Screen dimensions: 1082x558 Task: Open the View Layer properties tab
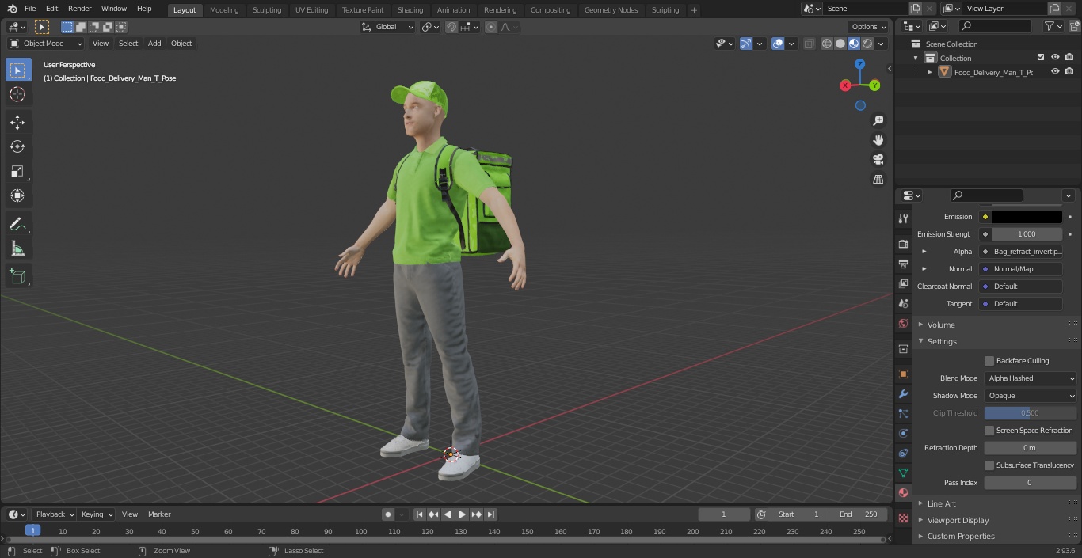tap(903, 283)
